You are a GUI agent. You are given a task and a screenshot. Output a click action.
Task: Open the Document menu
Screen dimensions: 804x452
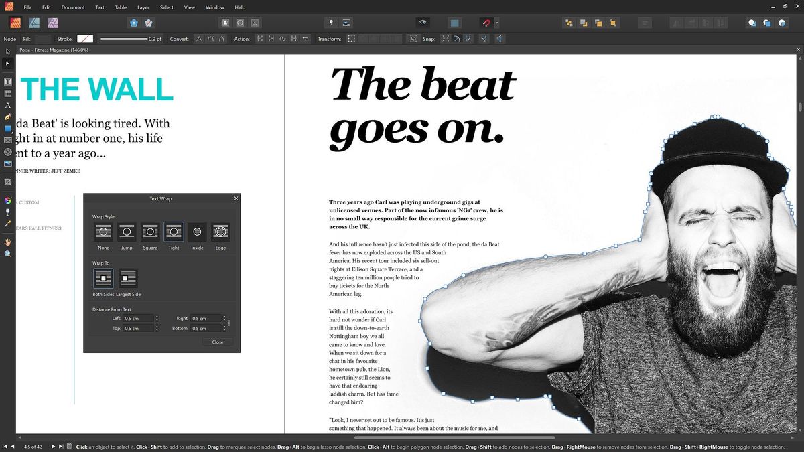72,7
